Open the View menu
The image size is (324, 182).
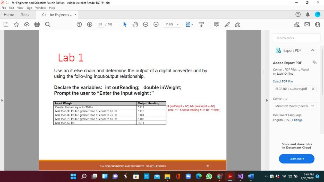(20, 8)
